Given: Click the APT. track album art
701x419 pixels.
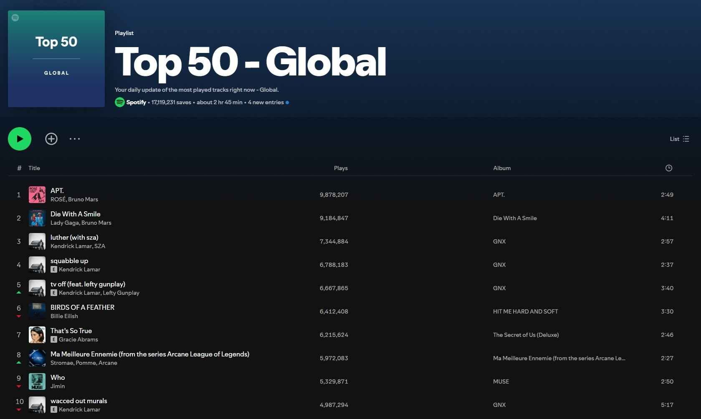Looking at the screenshot, I should [37, 195].
